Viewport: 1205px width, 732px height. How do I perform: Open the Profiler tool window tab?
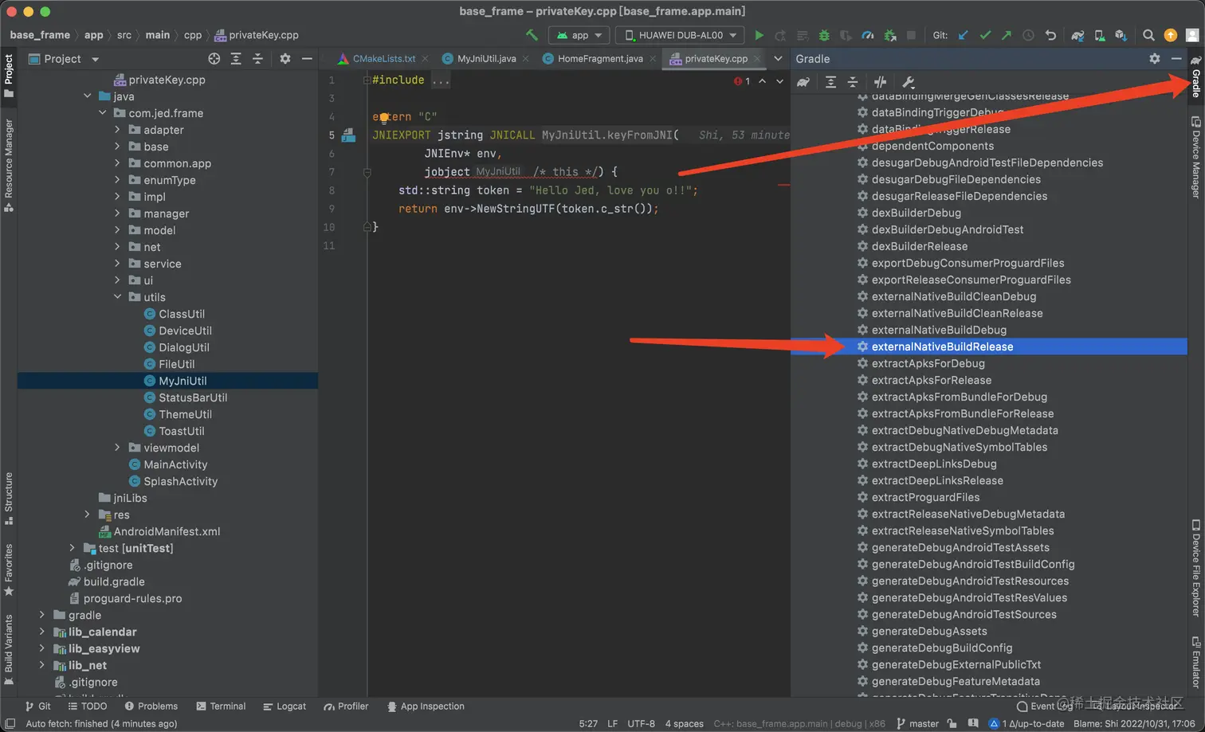tap(346, 707)
